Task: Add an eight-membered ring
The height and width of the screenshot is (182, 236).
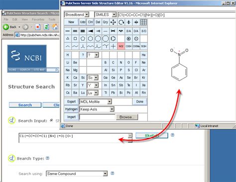Action: click(x=106, y=39)
